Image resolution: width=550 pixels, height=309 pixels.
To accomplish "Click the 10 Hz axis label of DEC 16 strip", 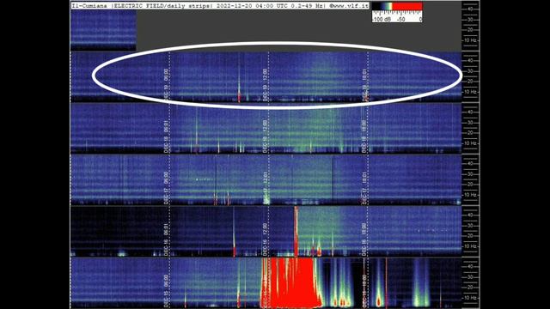I will coord(470,246).
